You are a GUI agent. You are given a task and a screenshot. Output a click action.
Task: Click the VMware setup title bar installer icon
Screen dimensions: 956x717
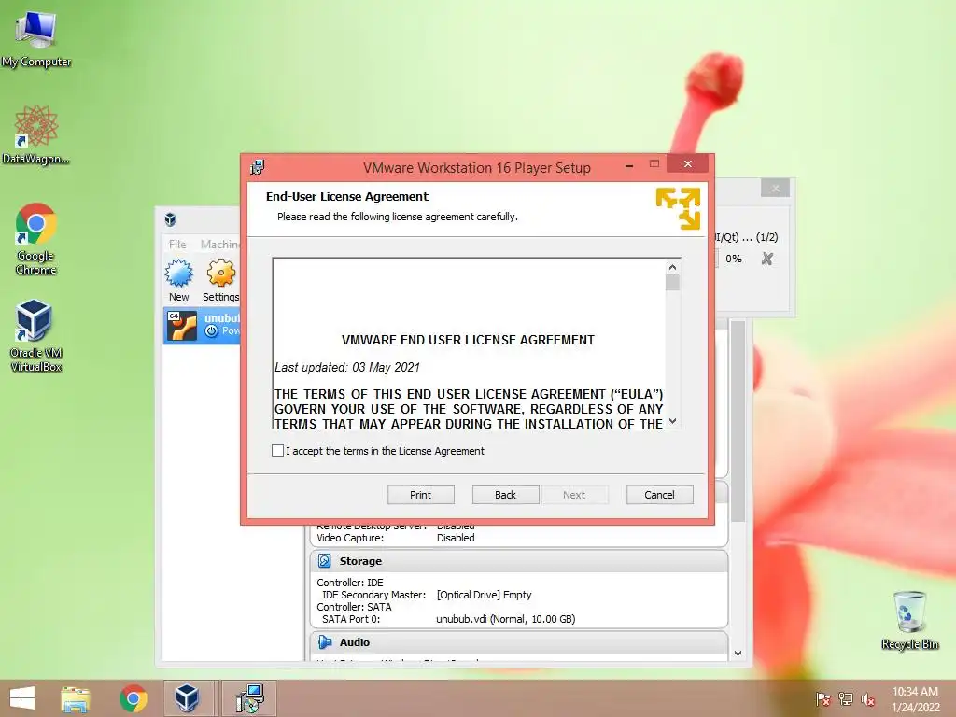pos(258,167)
